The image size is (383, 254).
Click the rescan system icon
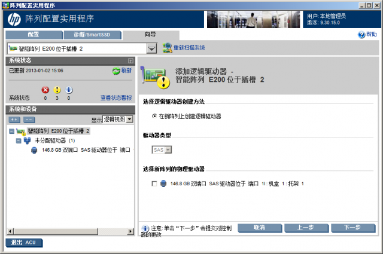[x=167, y=48]
